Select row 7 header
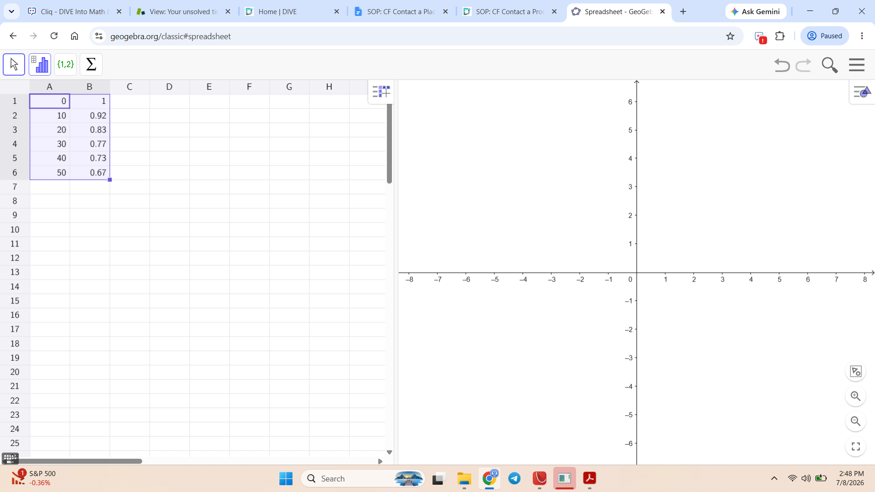This screenshot has height=492, width=875. coord(15,187)
